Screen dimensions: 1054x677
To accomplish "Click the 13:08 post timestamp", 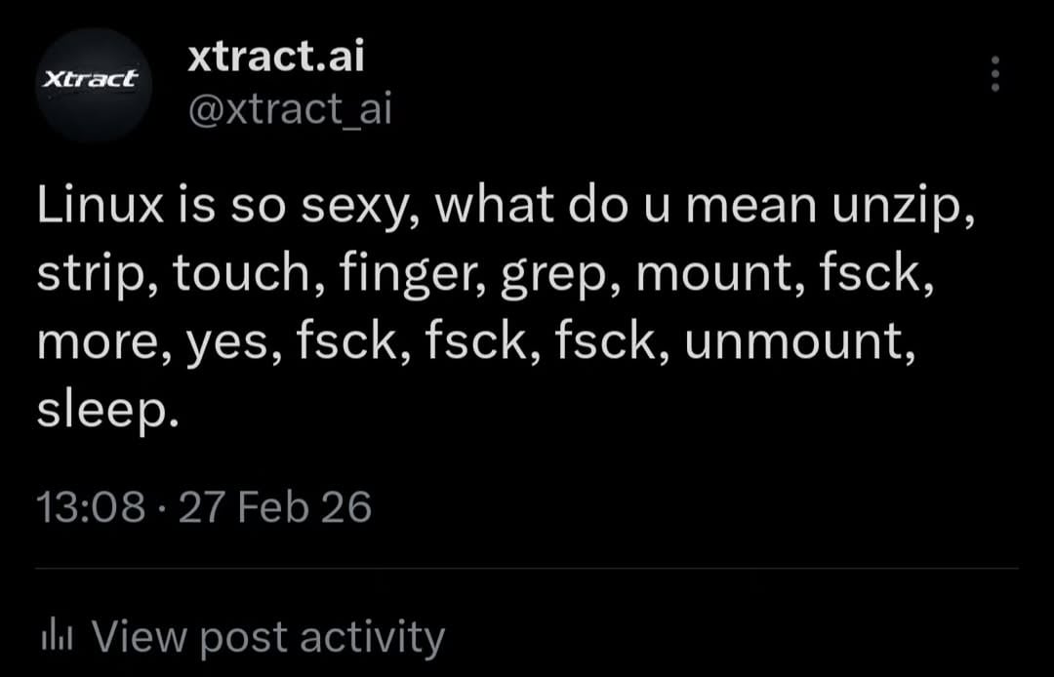I will coord(91,507).
